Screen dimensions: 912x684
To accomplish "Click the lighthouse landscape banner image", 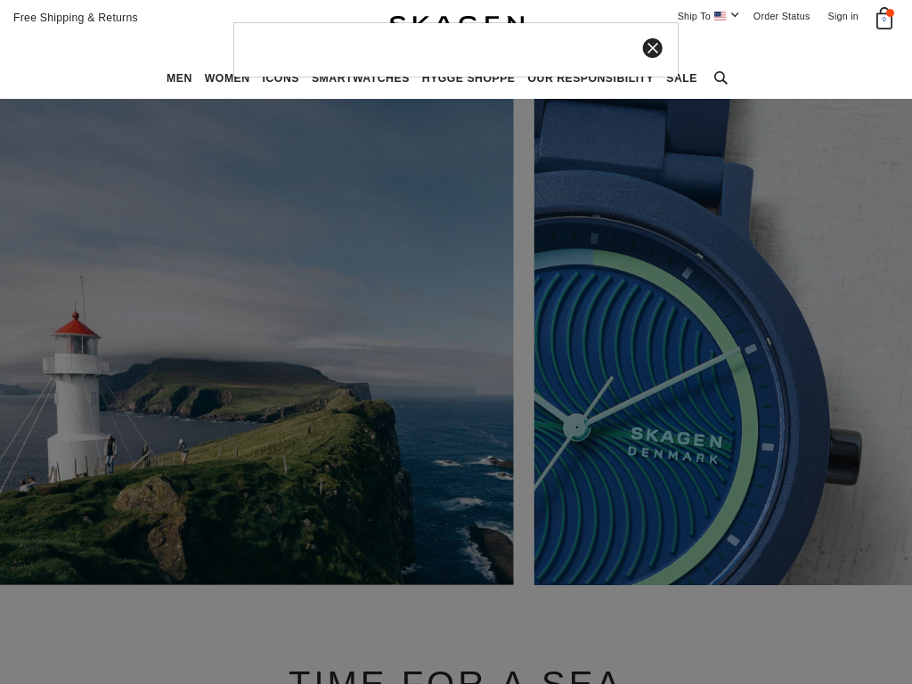I will tap(256, 341).
